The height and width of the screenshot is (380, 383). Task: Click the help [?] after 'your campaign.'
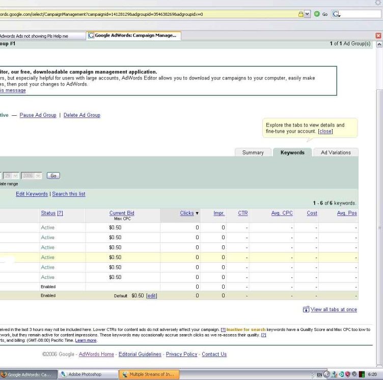223,330
